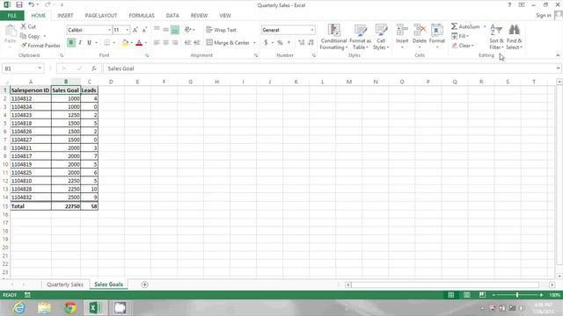Image resolution: width=563 pixels, height=316 pixels.
Task: Click the zoom slider handle
Action: coord(517,295)
